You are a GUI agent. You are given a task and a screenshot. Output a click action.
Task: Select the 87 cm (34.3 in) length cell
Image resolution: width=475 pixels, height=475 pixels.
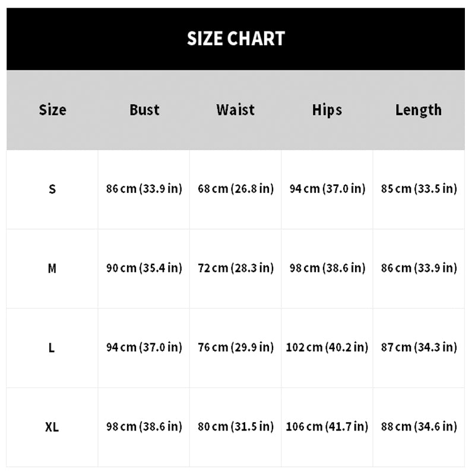pyautogui.click(x=419, y=347)
